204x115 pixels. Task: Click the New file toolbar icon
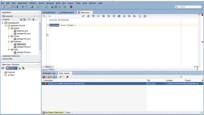(3, 7)
